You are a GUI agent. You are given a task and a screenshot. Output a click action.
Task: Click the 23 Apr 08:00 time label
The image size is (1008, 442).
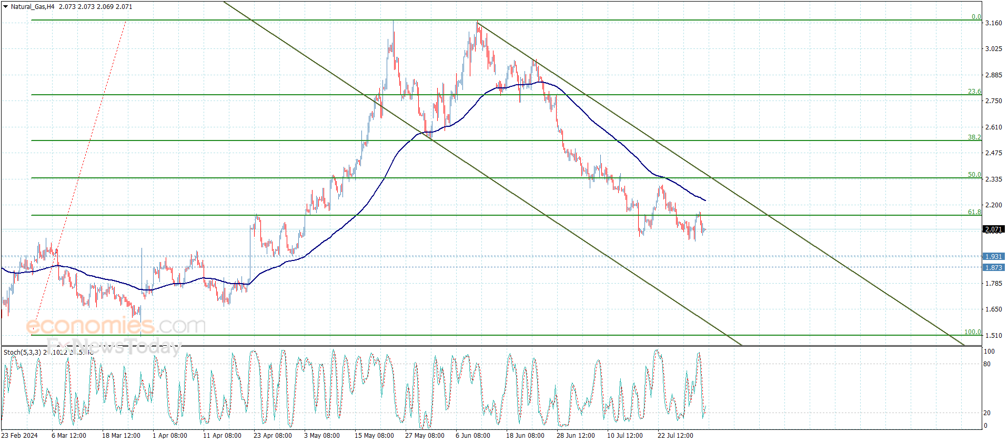click(273, 435)
